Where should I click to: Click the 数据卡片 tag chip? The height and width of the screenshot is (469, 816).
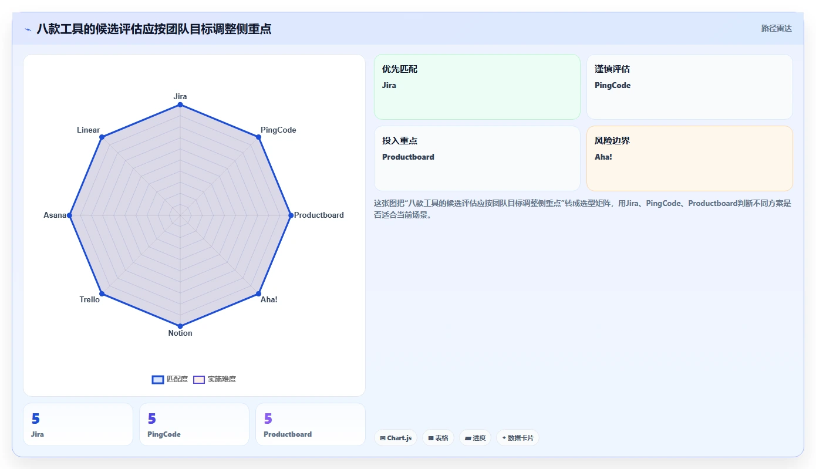pyautogui.click(x=518, y=438)
